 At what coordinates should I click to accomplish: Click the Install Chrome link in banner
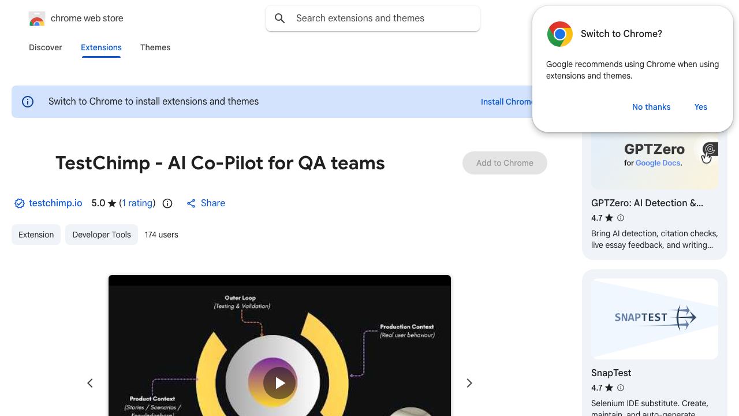coord(507,102)
